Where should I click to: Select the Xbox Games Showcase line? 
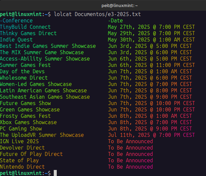(28, 122)
